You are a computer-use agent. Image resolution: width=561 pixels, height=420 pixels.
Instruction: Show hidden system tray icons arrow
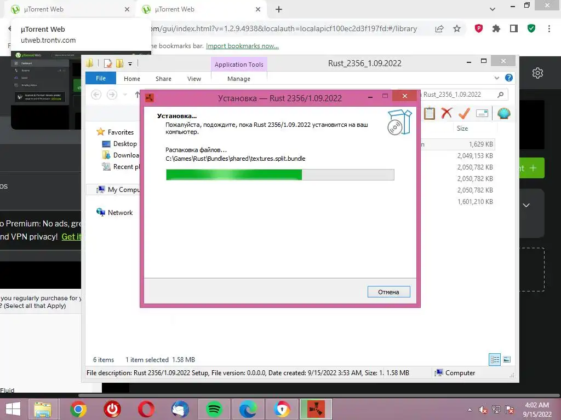coord(470,410)
